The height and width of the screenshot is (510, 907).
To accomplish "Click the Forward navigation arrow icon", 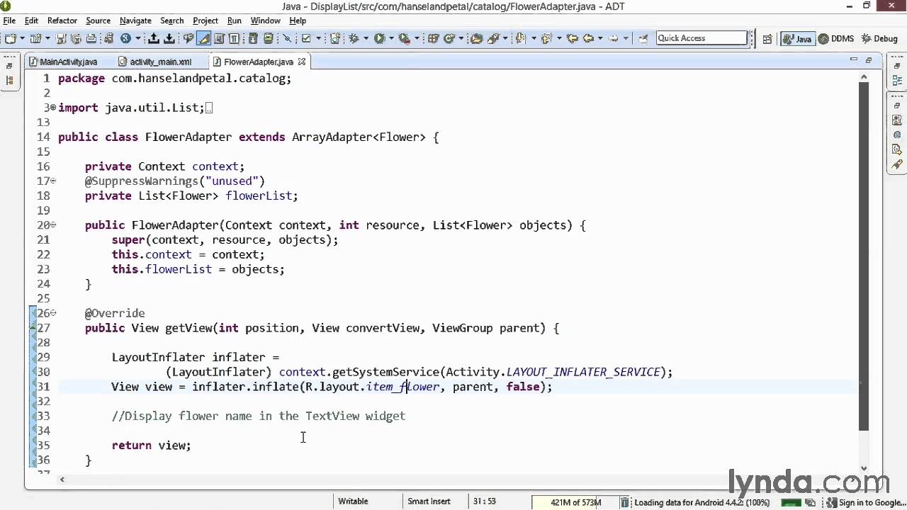I will 614,38.
